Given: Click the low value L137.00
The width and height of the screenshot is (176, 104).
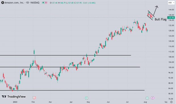Looking at the screenshot, I should point(70,3).
